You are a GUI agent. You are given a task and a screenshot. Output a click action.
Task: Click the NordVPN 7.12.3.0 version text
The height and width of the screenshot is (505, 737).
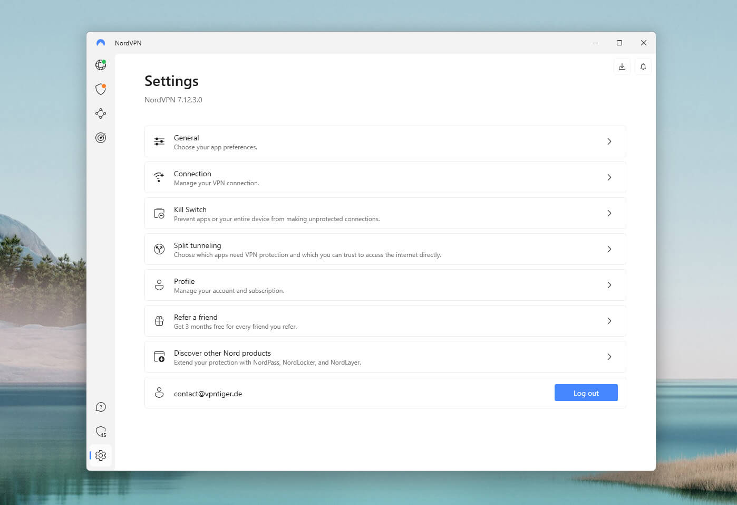pyautogui.click(x=173, y=100)
